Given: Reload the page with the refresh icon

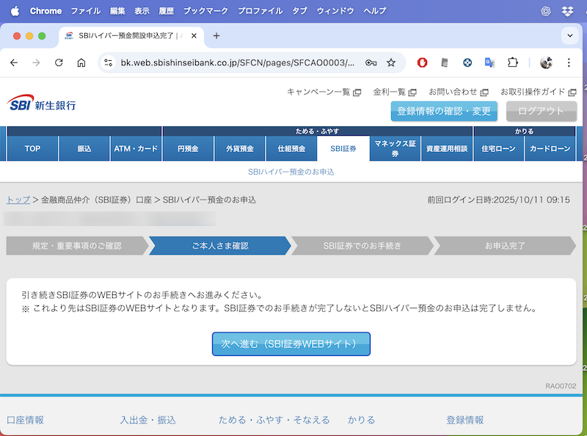Looking at the screenshot, I should [59, 63].
